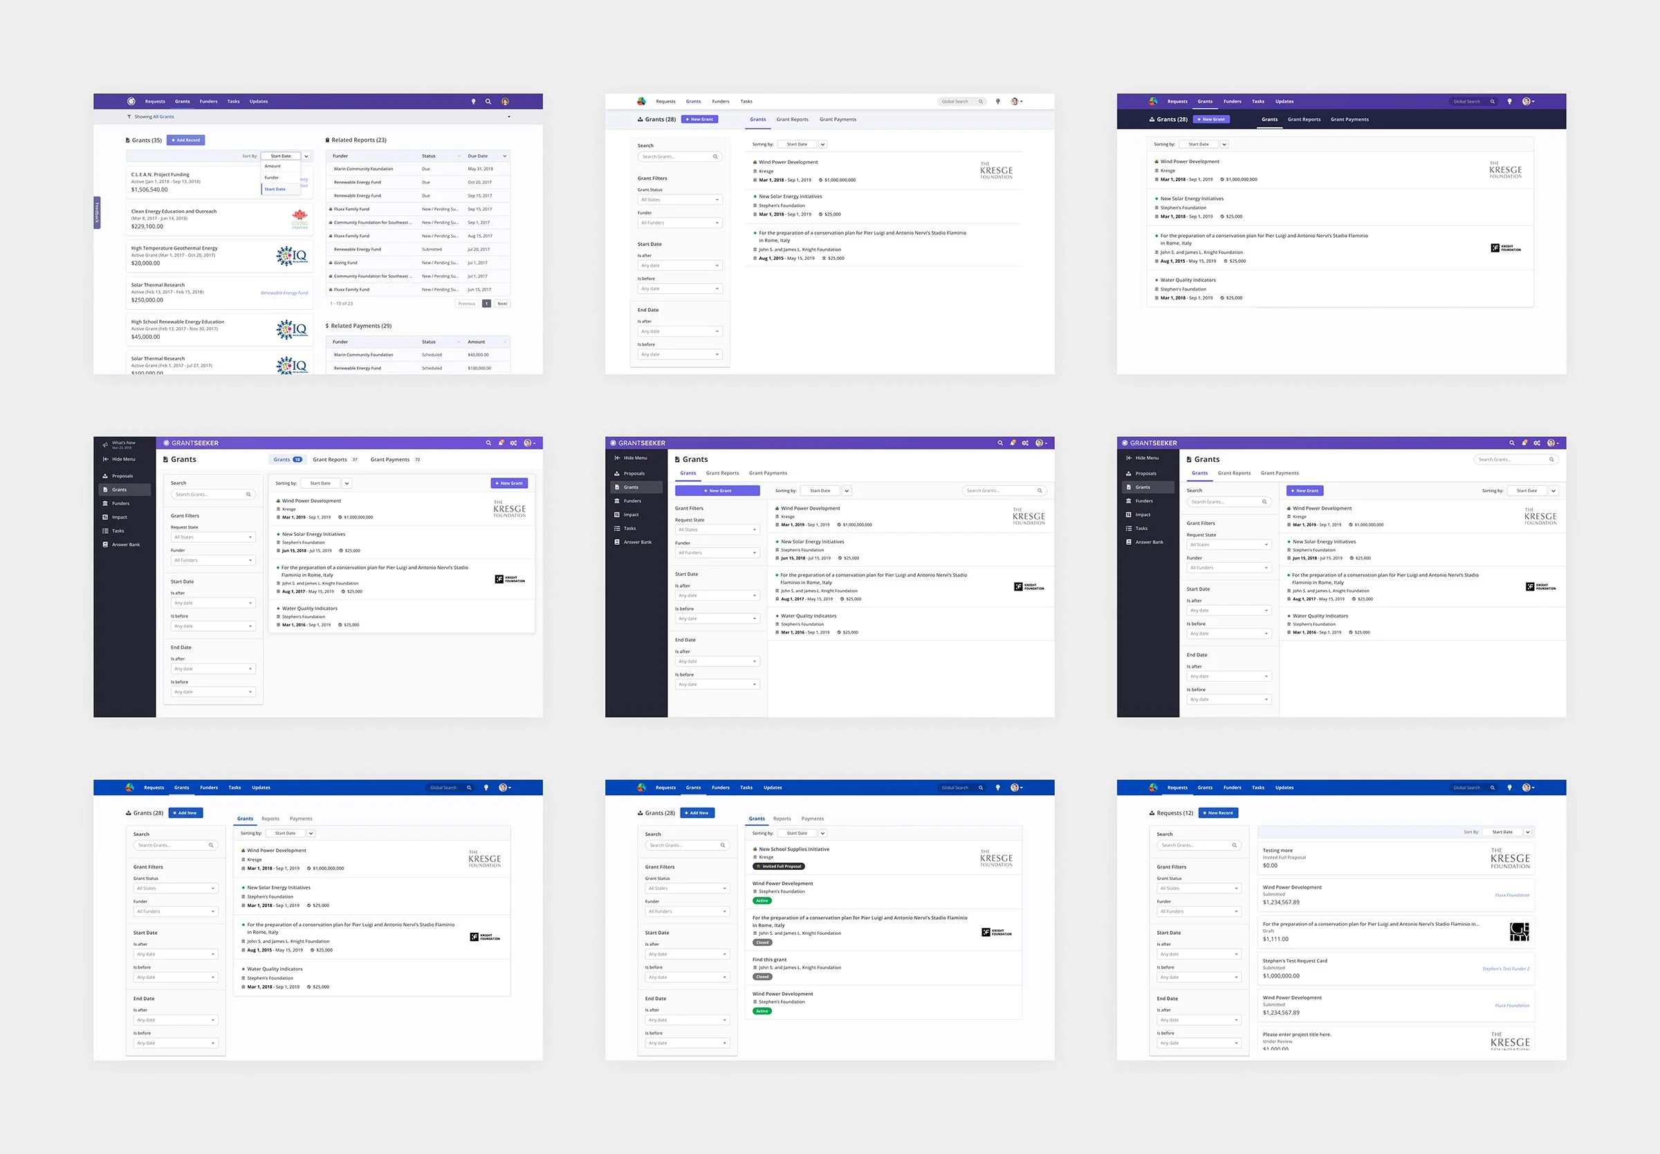Click clipboard icon next to Related Reports (23)
The image size is (1660, 1154).
pos(328,140)
